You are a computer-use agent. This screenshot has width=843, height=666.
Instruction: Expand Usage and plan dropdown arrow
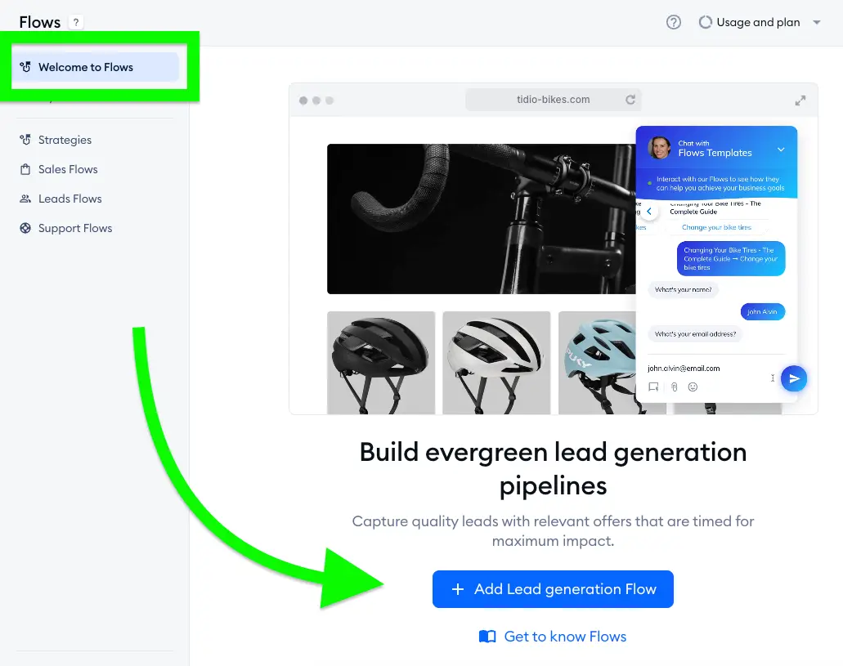click(x=817, y=23)
